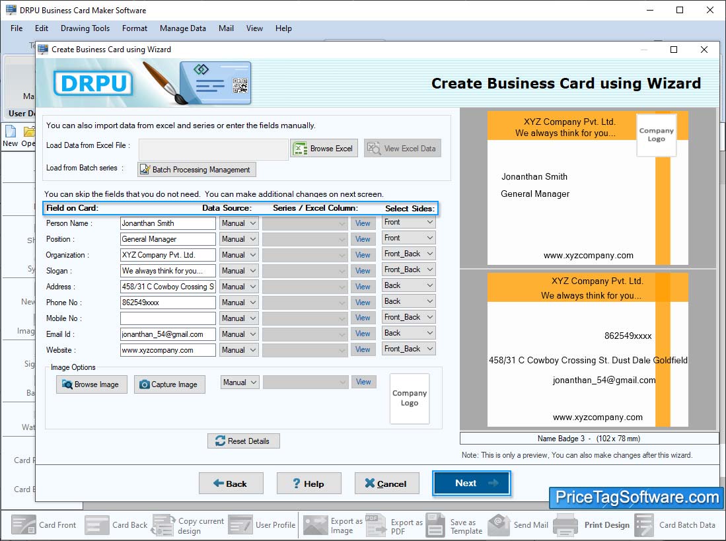Click the Address input field

168,287
